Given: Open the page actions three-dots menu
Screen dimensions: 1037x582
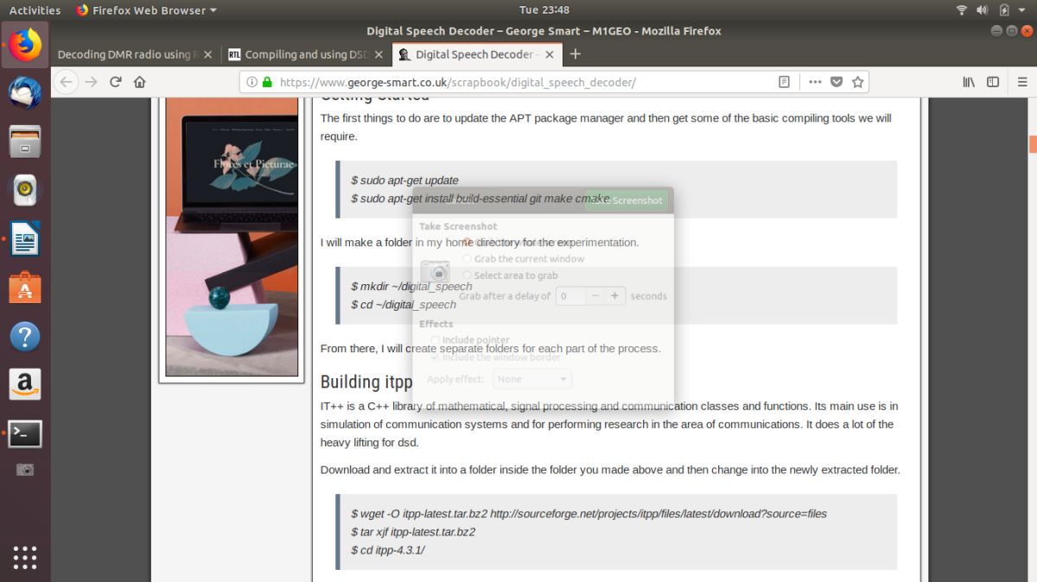Looking at the screenshot, I should (x=815, y=82).
